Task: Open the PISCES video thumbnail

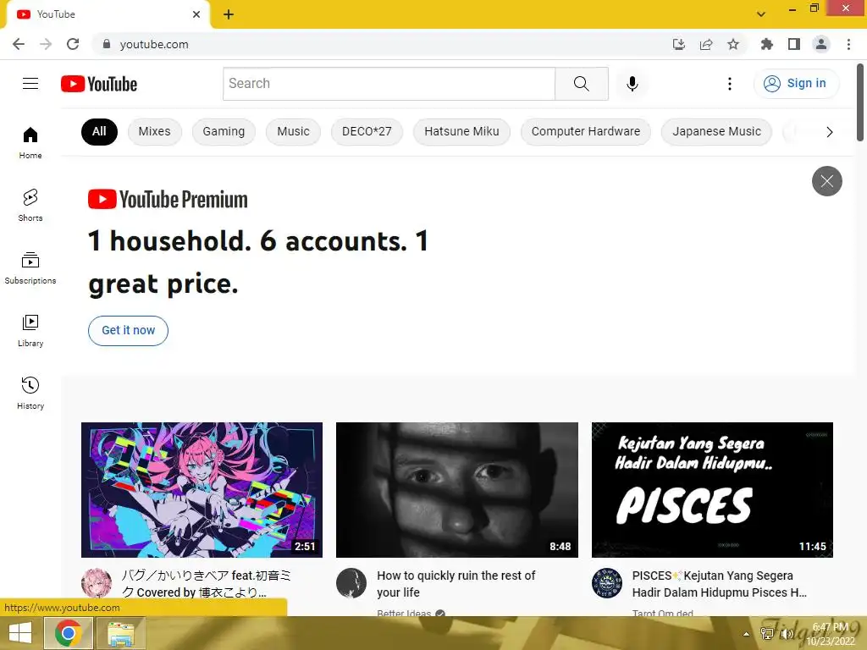Action: tap(712, 490)
